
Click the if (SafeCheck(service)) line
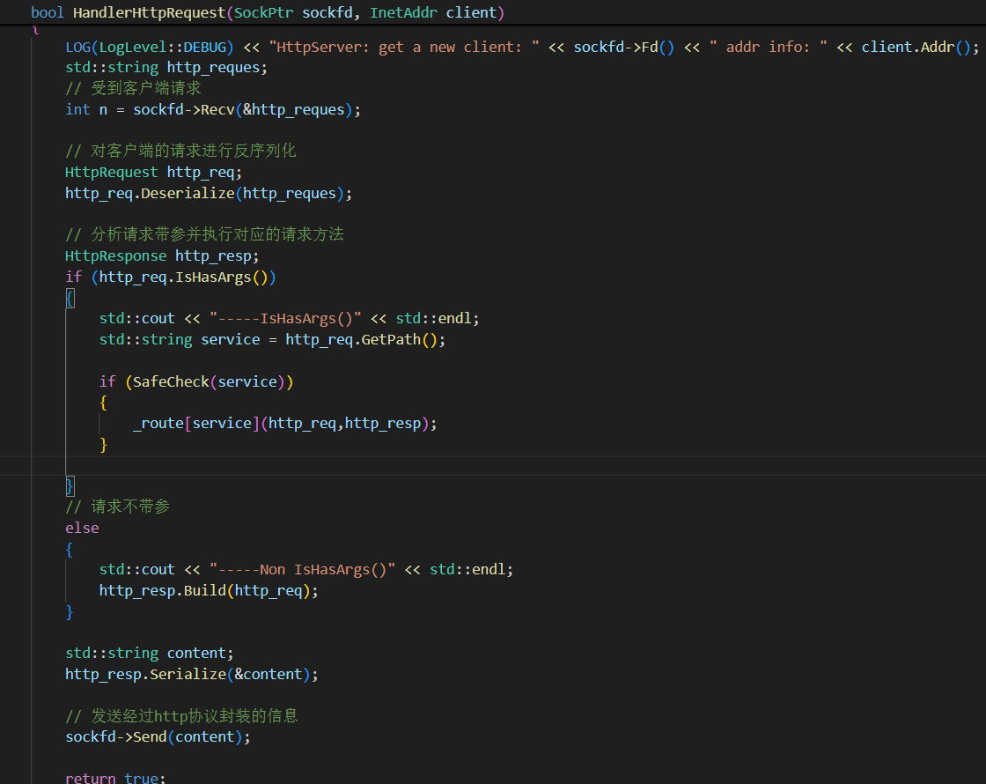[196, 382]
